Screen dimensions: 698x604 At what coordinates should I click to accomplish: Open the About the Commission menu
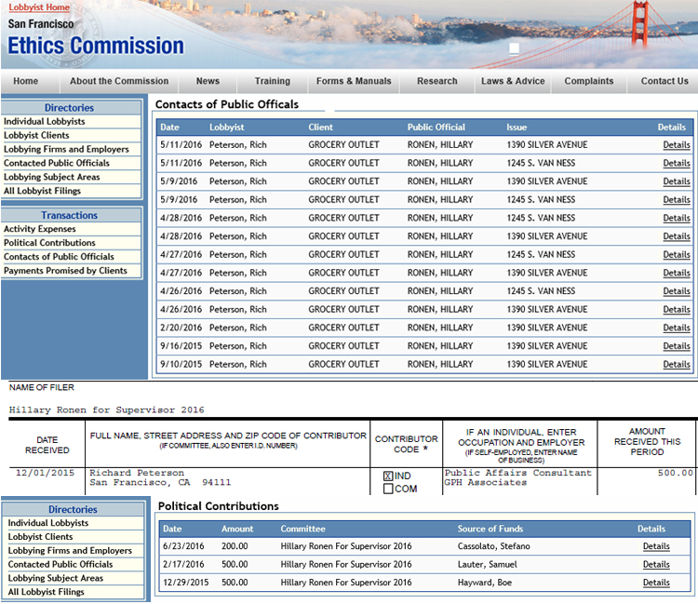(x=119, y=81)
